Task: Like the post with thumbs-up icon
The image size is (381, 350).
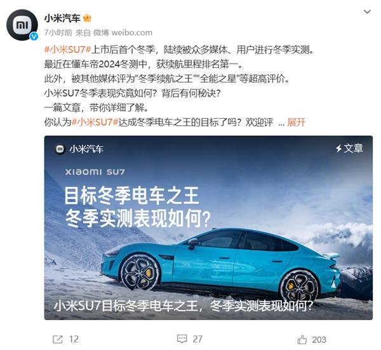Action: [x=302, y=339]
